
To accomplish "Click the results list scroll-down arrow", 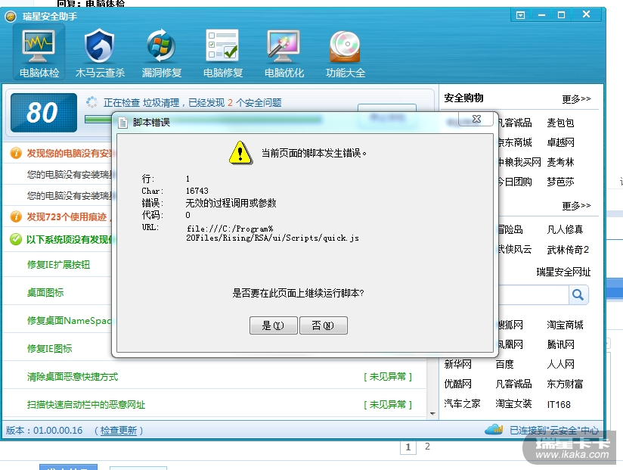I will pos(432,414).
